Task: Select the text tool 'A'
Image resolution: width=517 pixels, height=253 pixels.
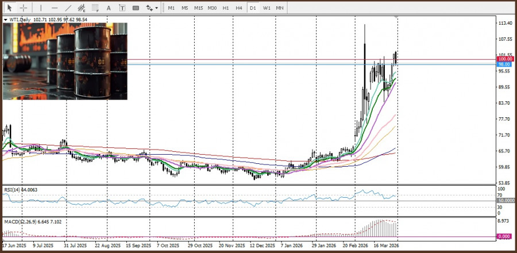Action: pos(110,8)
